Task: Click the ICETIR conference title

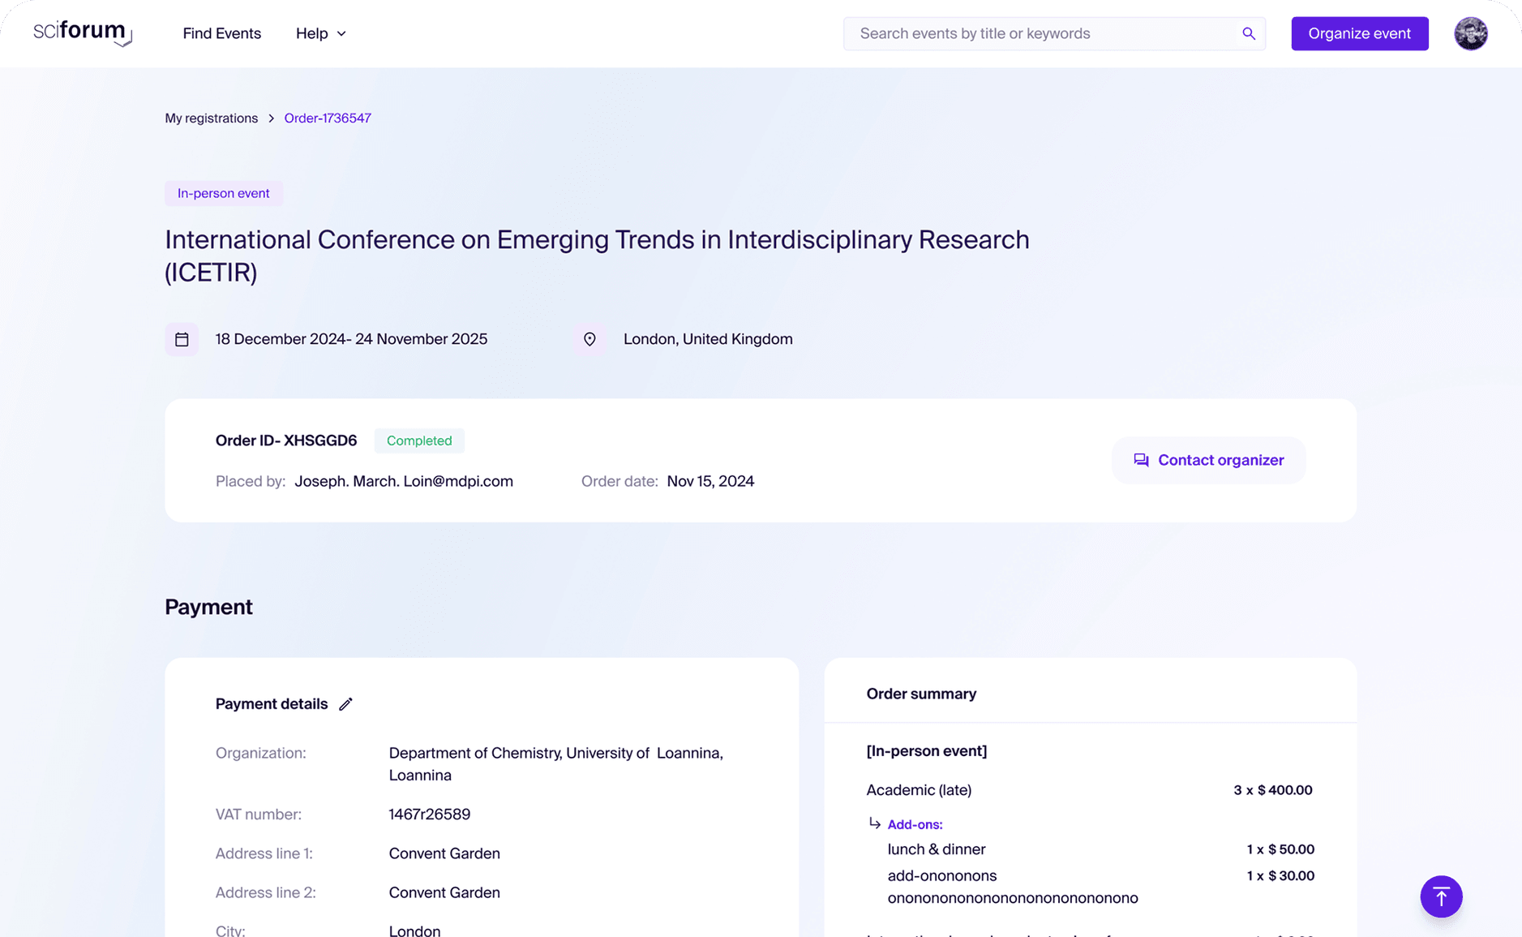Action: point(597,256)
